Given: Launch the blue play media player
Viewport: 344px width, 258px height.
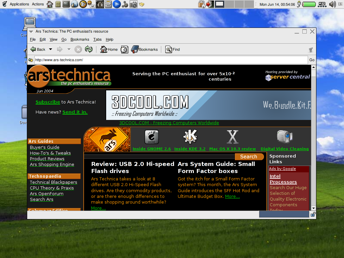Looking at the screenshot, I should tap(117, 4).
